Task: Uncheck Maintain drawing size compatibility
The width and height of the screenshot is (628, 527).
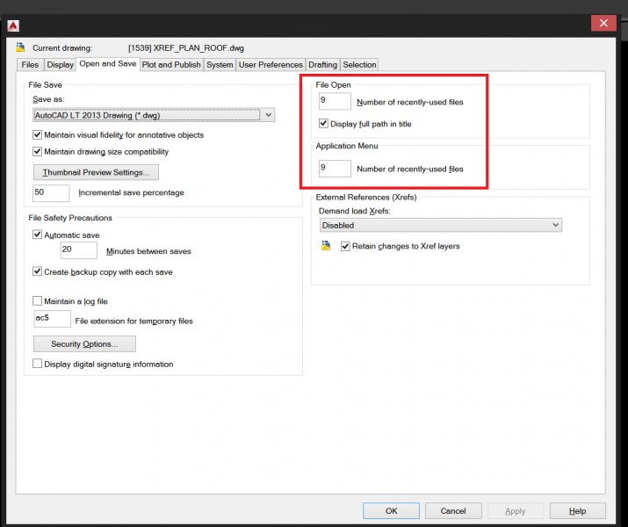Action: click(x=37, y=151)
